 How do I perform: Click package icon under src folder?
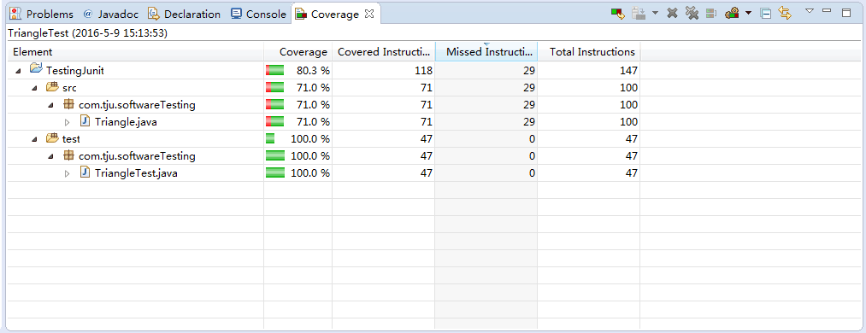coord(68,104)
